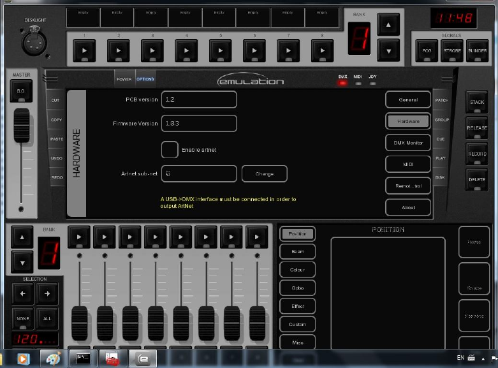The height and width of the screenshot is (368, 498).
Task: Click the Artnet sub-net input field
Action: click(199, 173)
